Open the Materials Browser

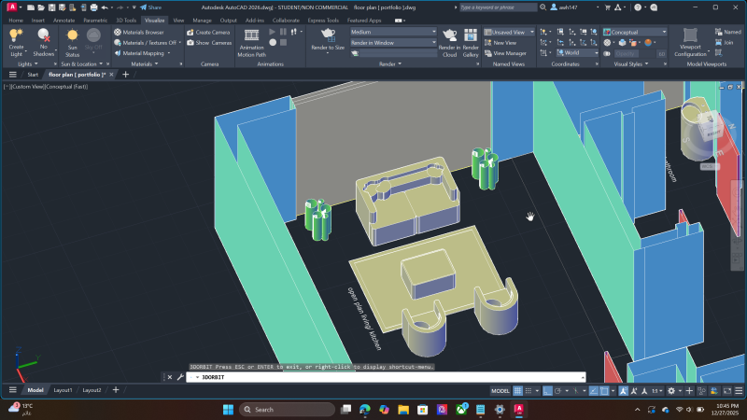click(x=138, y=32)
